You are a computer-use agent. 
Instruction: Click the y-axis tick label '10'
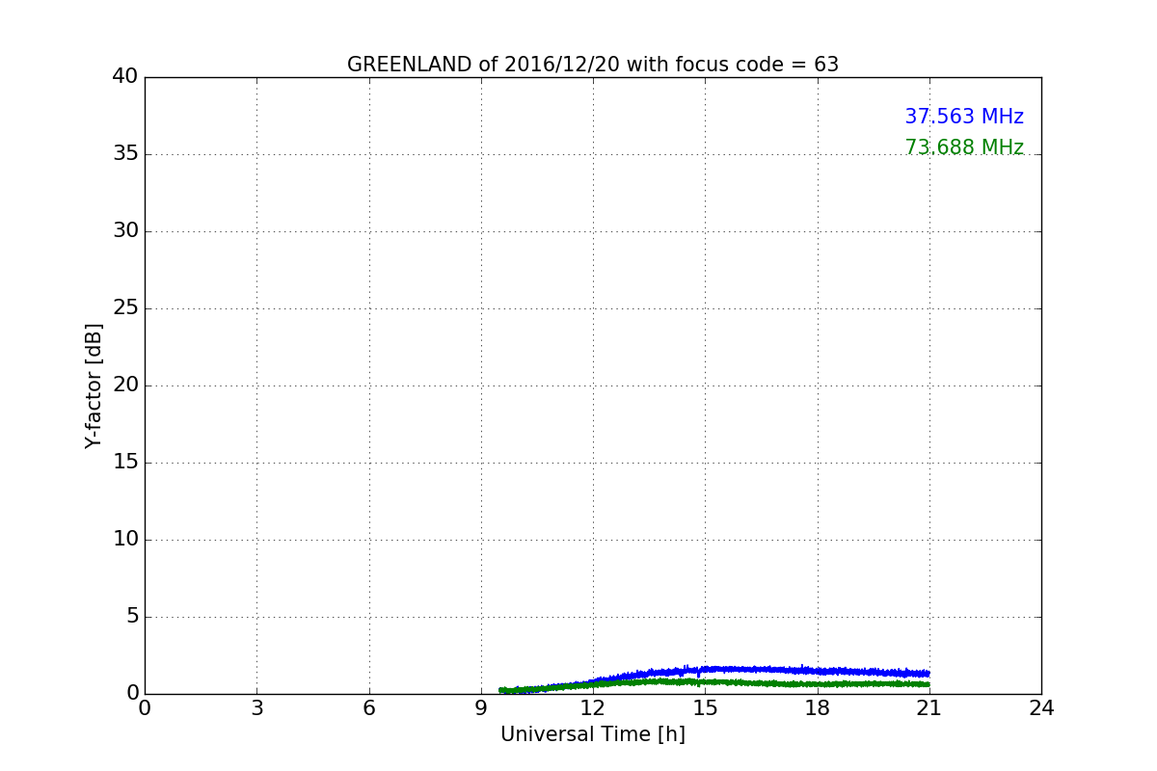pos(125,540)
